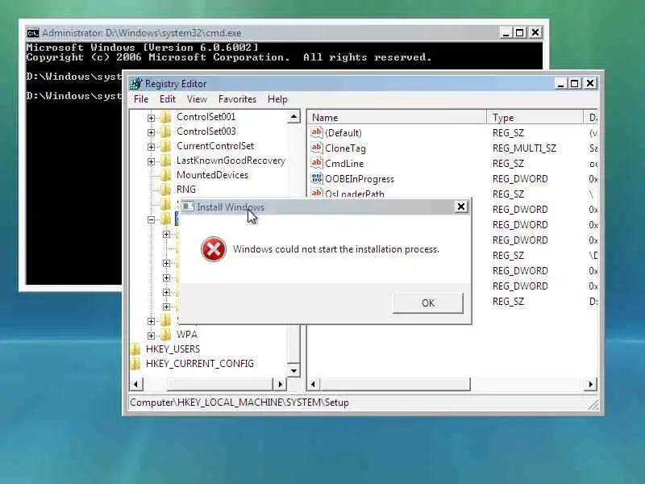Image resolution: width=645 pixels, height=484 pixels.
Task: Click the tree pane scroll right arrow
Action: [x=280, y=385]
